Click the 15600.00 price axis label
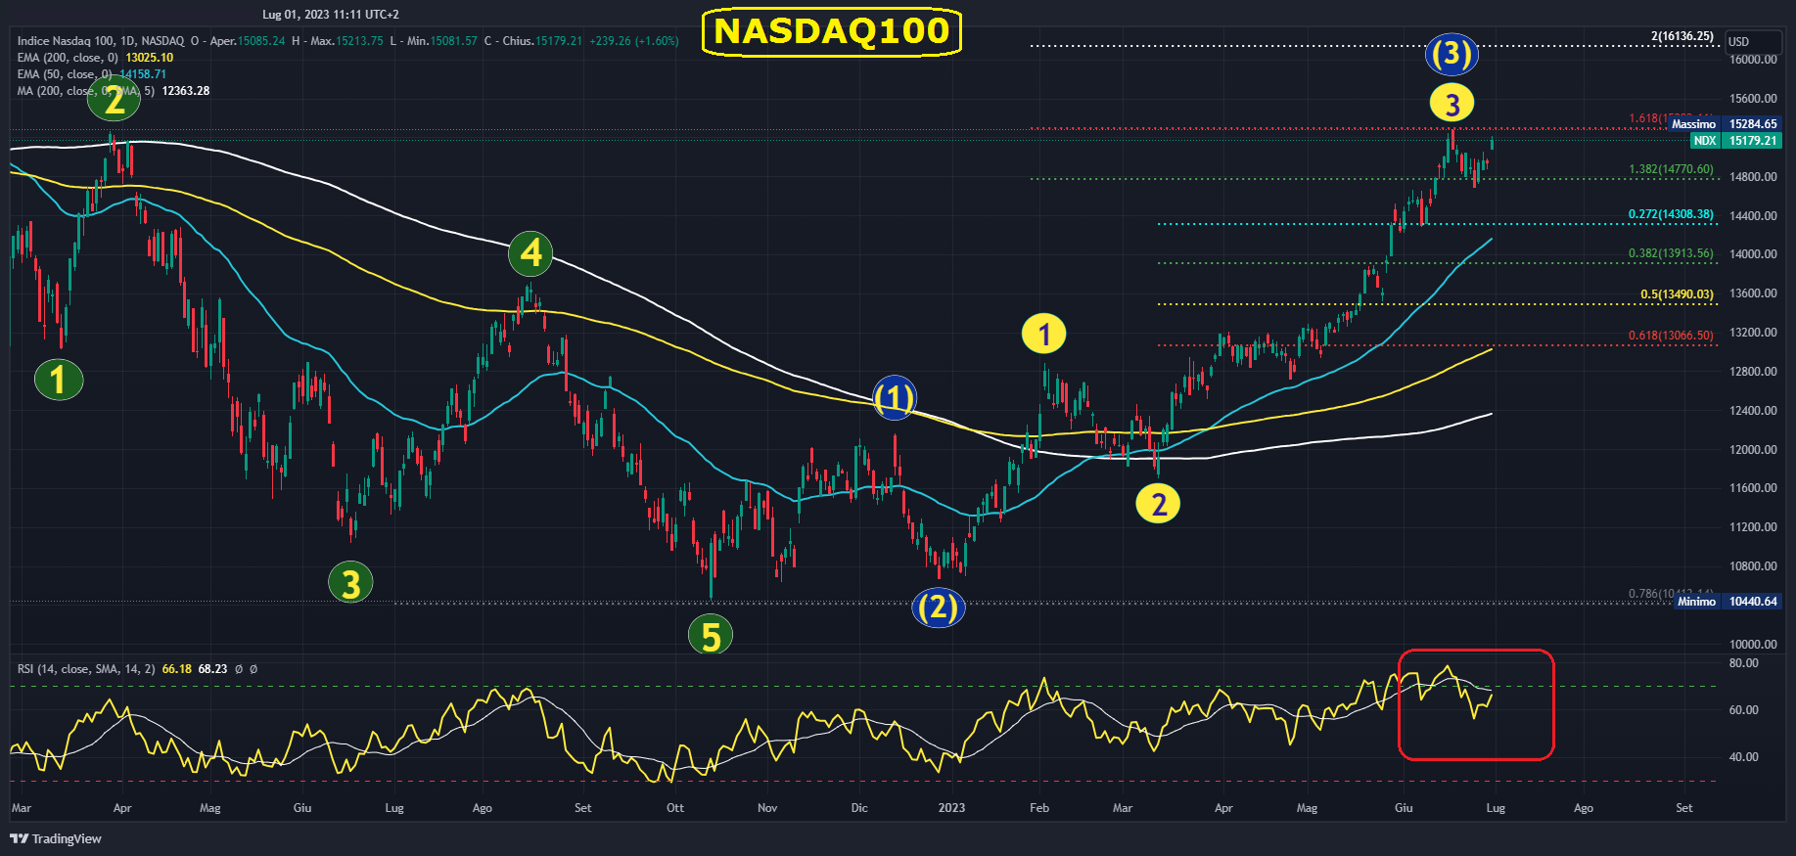This screenshot has height=856, width=1796. click(1753, 99)
